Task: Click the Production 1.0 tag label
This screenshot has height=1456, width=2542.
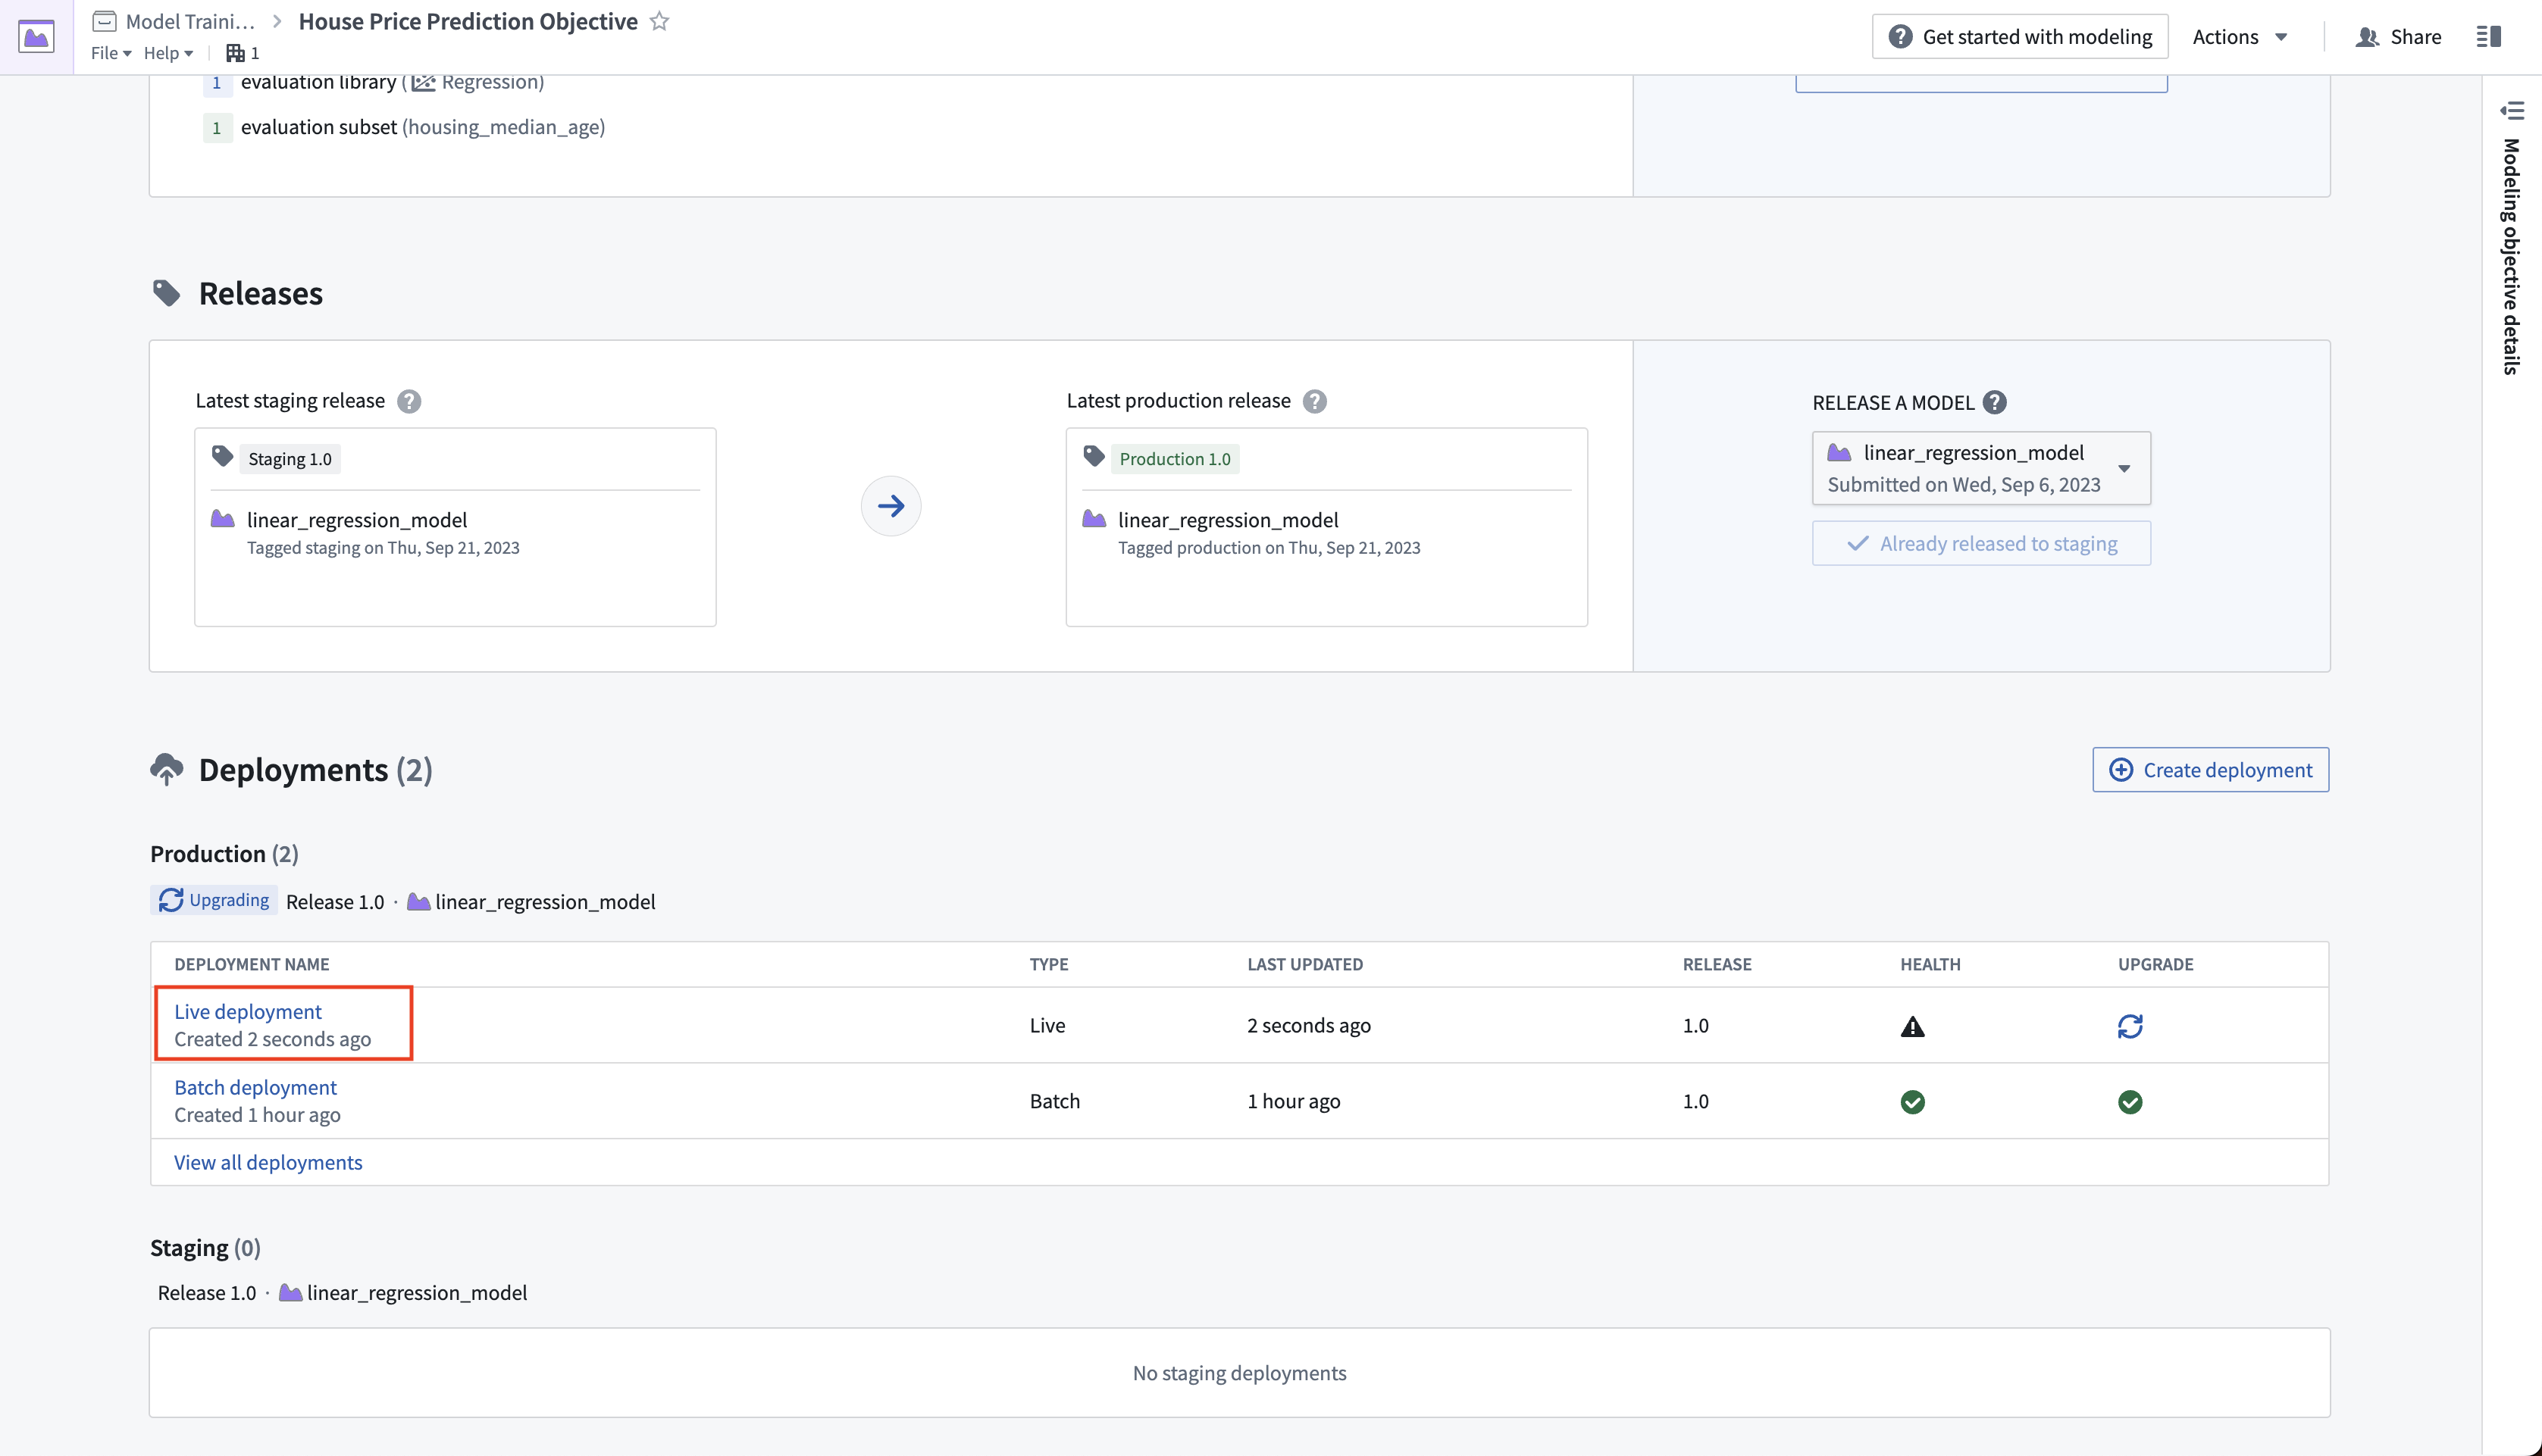Action: [x=1176, y=459]
